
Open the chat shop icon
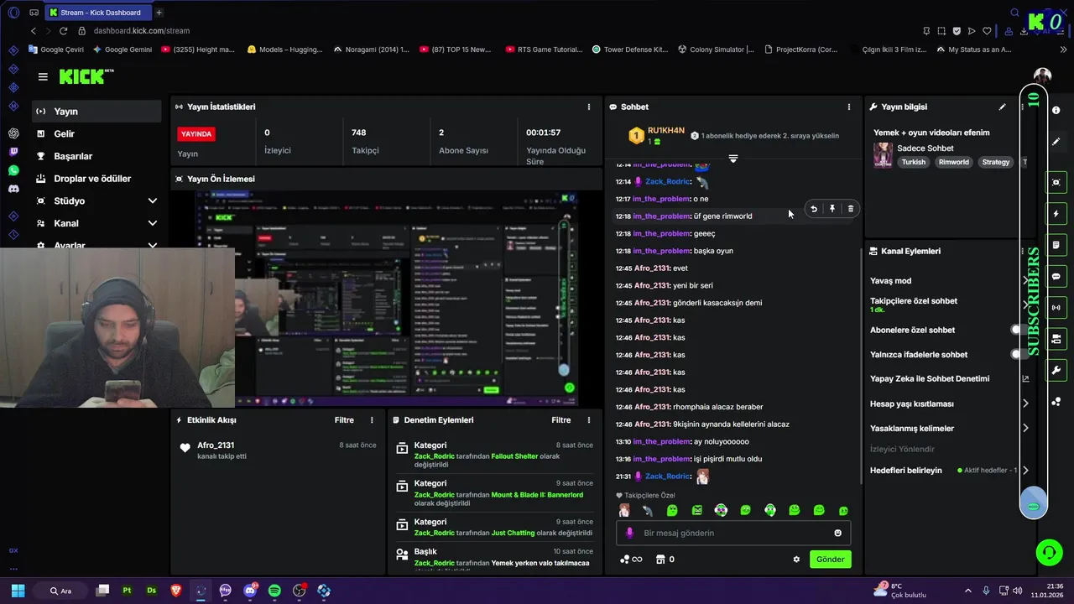pos(660,560)
